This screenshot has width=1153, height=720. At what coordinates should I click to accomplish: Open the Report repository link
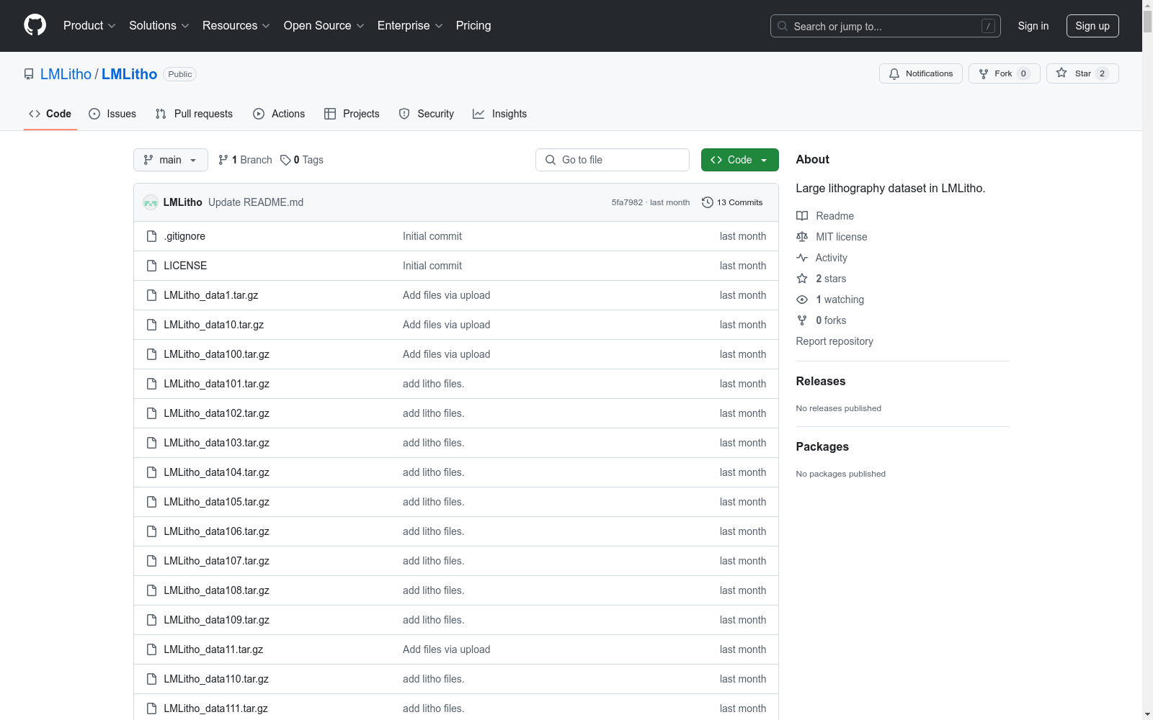click(x=834, y=341)
